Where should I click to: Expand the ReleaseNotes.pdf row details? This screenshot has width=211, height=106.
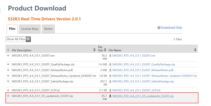click(8, 70)
